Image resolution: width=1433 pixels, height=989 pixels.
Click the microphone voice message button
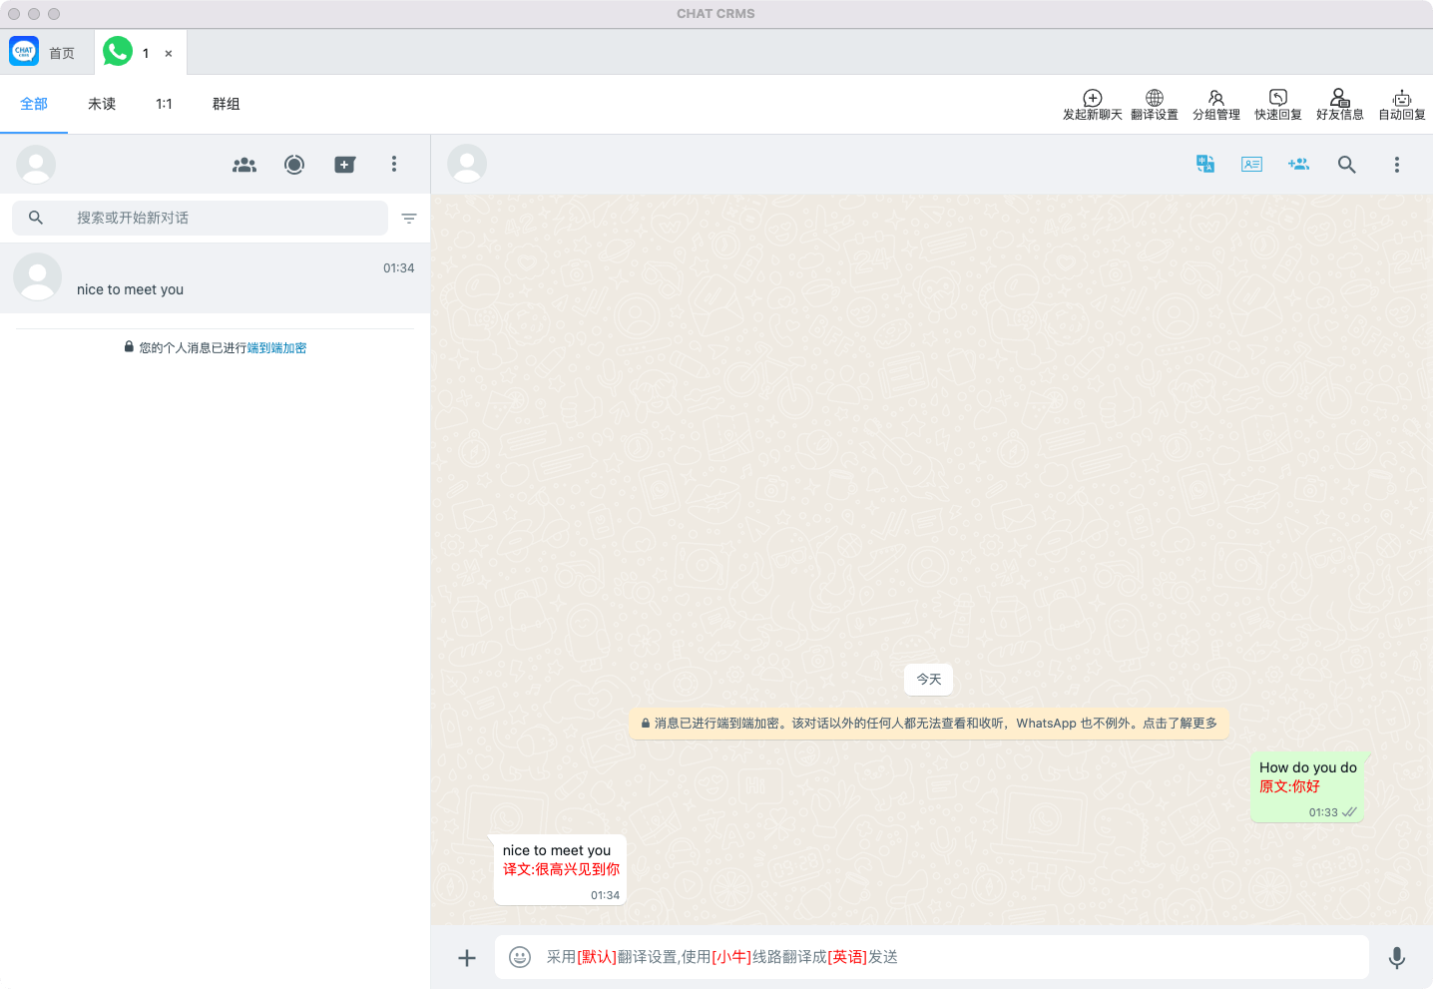click(1396, 958)
